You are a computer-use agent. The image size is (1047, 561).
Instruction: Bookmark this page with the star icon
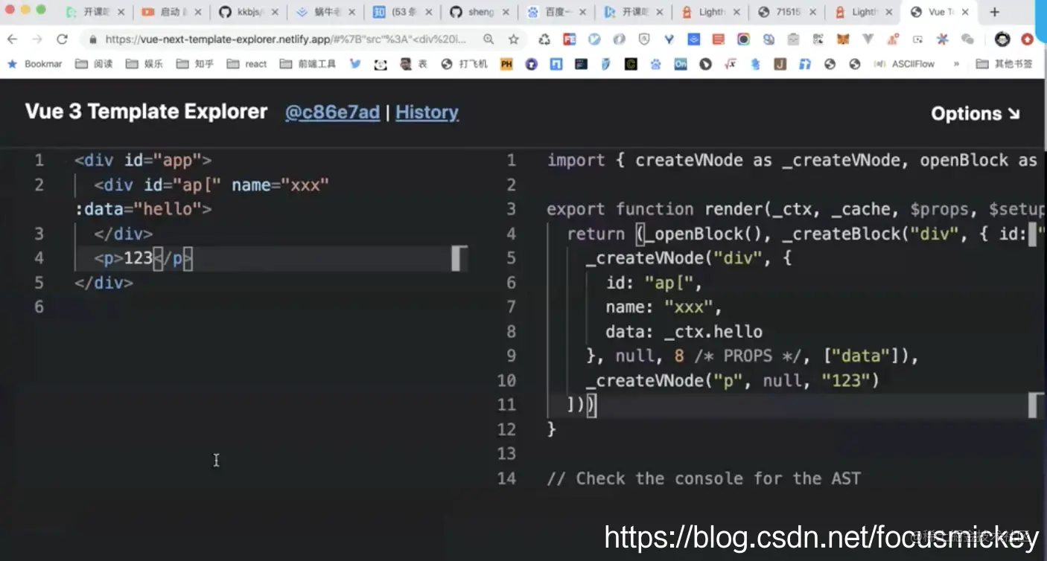(514, 39)
